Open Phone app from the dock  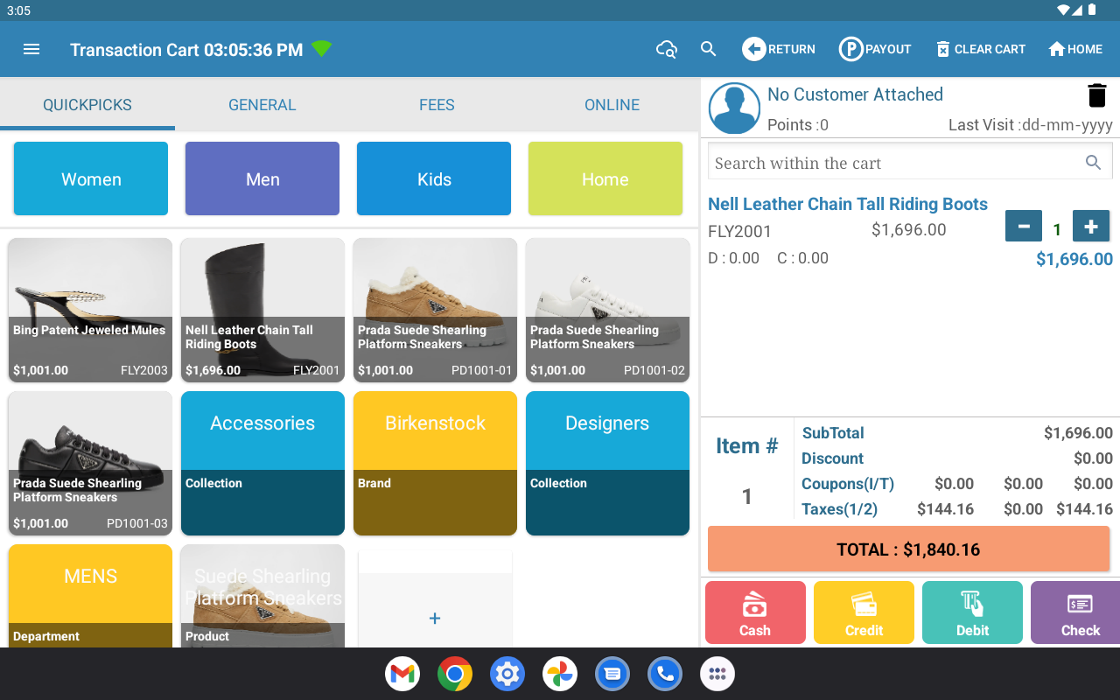coord(665,674)
